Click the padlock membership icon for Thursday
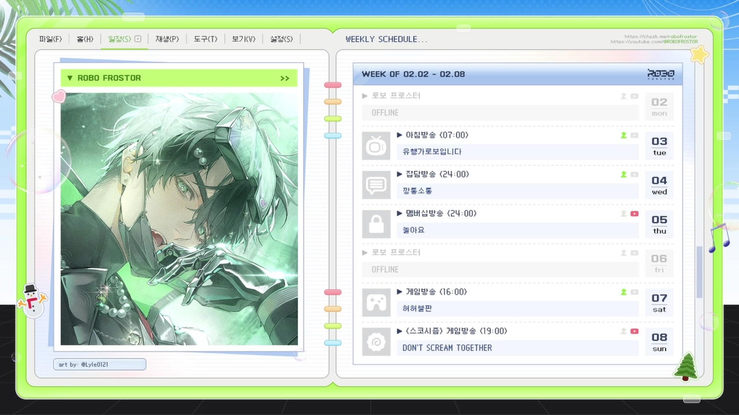The height and width of the screenshot is (415, 739). [376, 224]
